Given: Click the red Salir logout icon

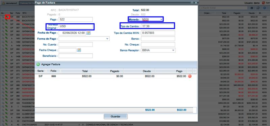Looking at the screenshot, I should tap(264, 3).
